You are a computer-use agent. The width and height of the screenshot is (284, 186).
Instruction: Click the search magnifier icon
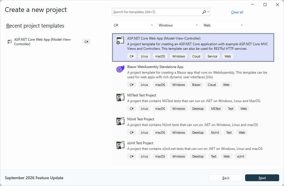(x=204, y=12)
